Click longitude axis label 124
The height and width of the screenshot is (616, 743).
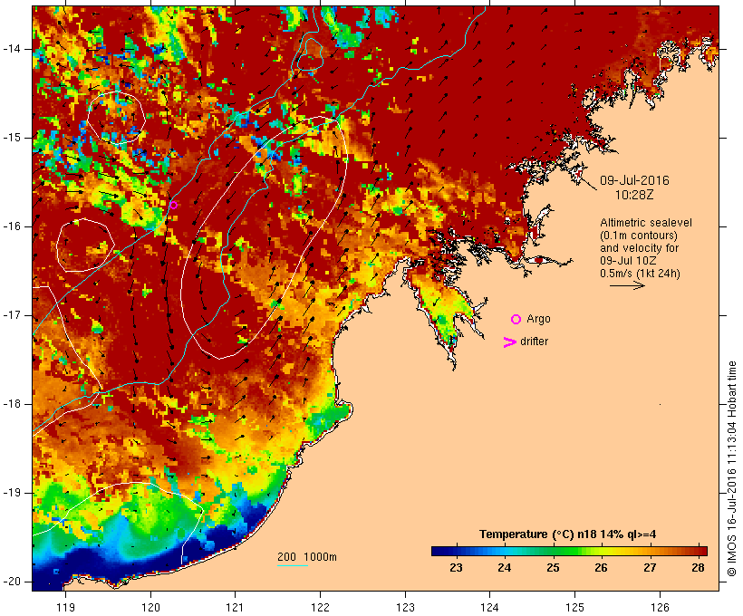pyautogui.click(x=489, y=607)
